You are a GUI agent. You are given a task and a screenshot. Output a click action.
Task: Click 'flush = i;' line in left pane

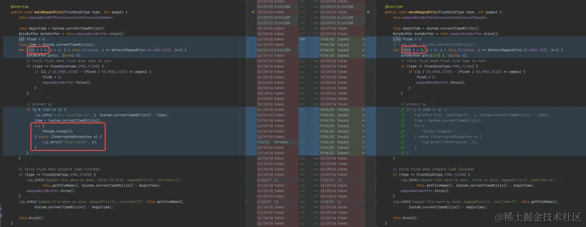coord(52,77)
